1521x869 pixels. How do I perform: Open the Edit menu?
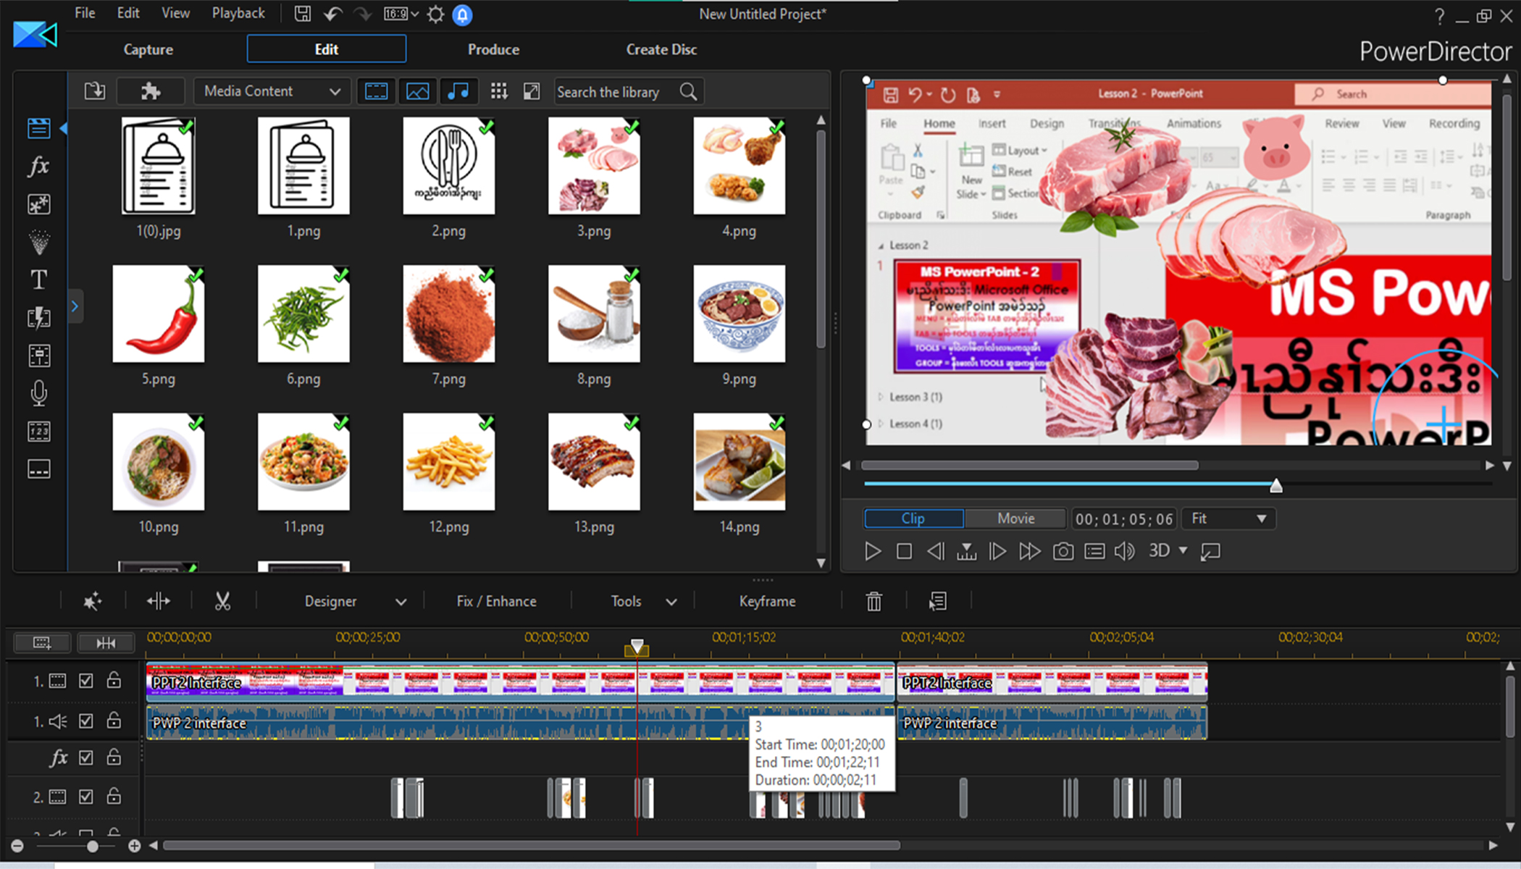pyautogui.click(x=128, y=13)
